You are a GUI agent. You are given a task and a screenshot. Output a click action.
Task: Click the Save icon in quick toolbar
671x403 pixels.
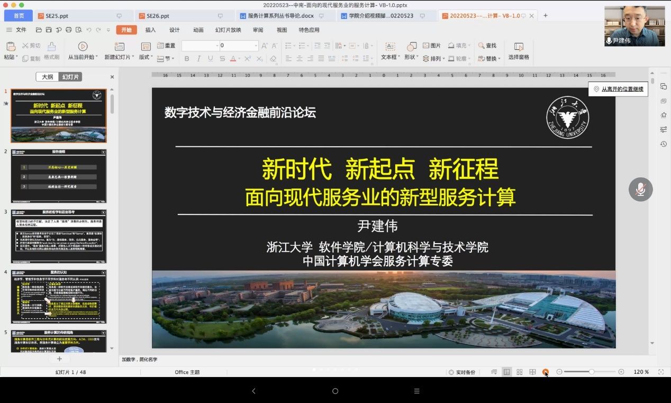49,30
